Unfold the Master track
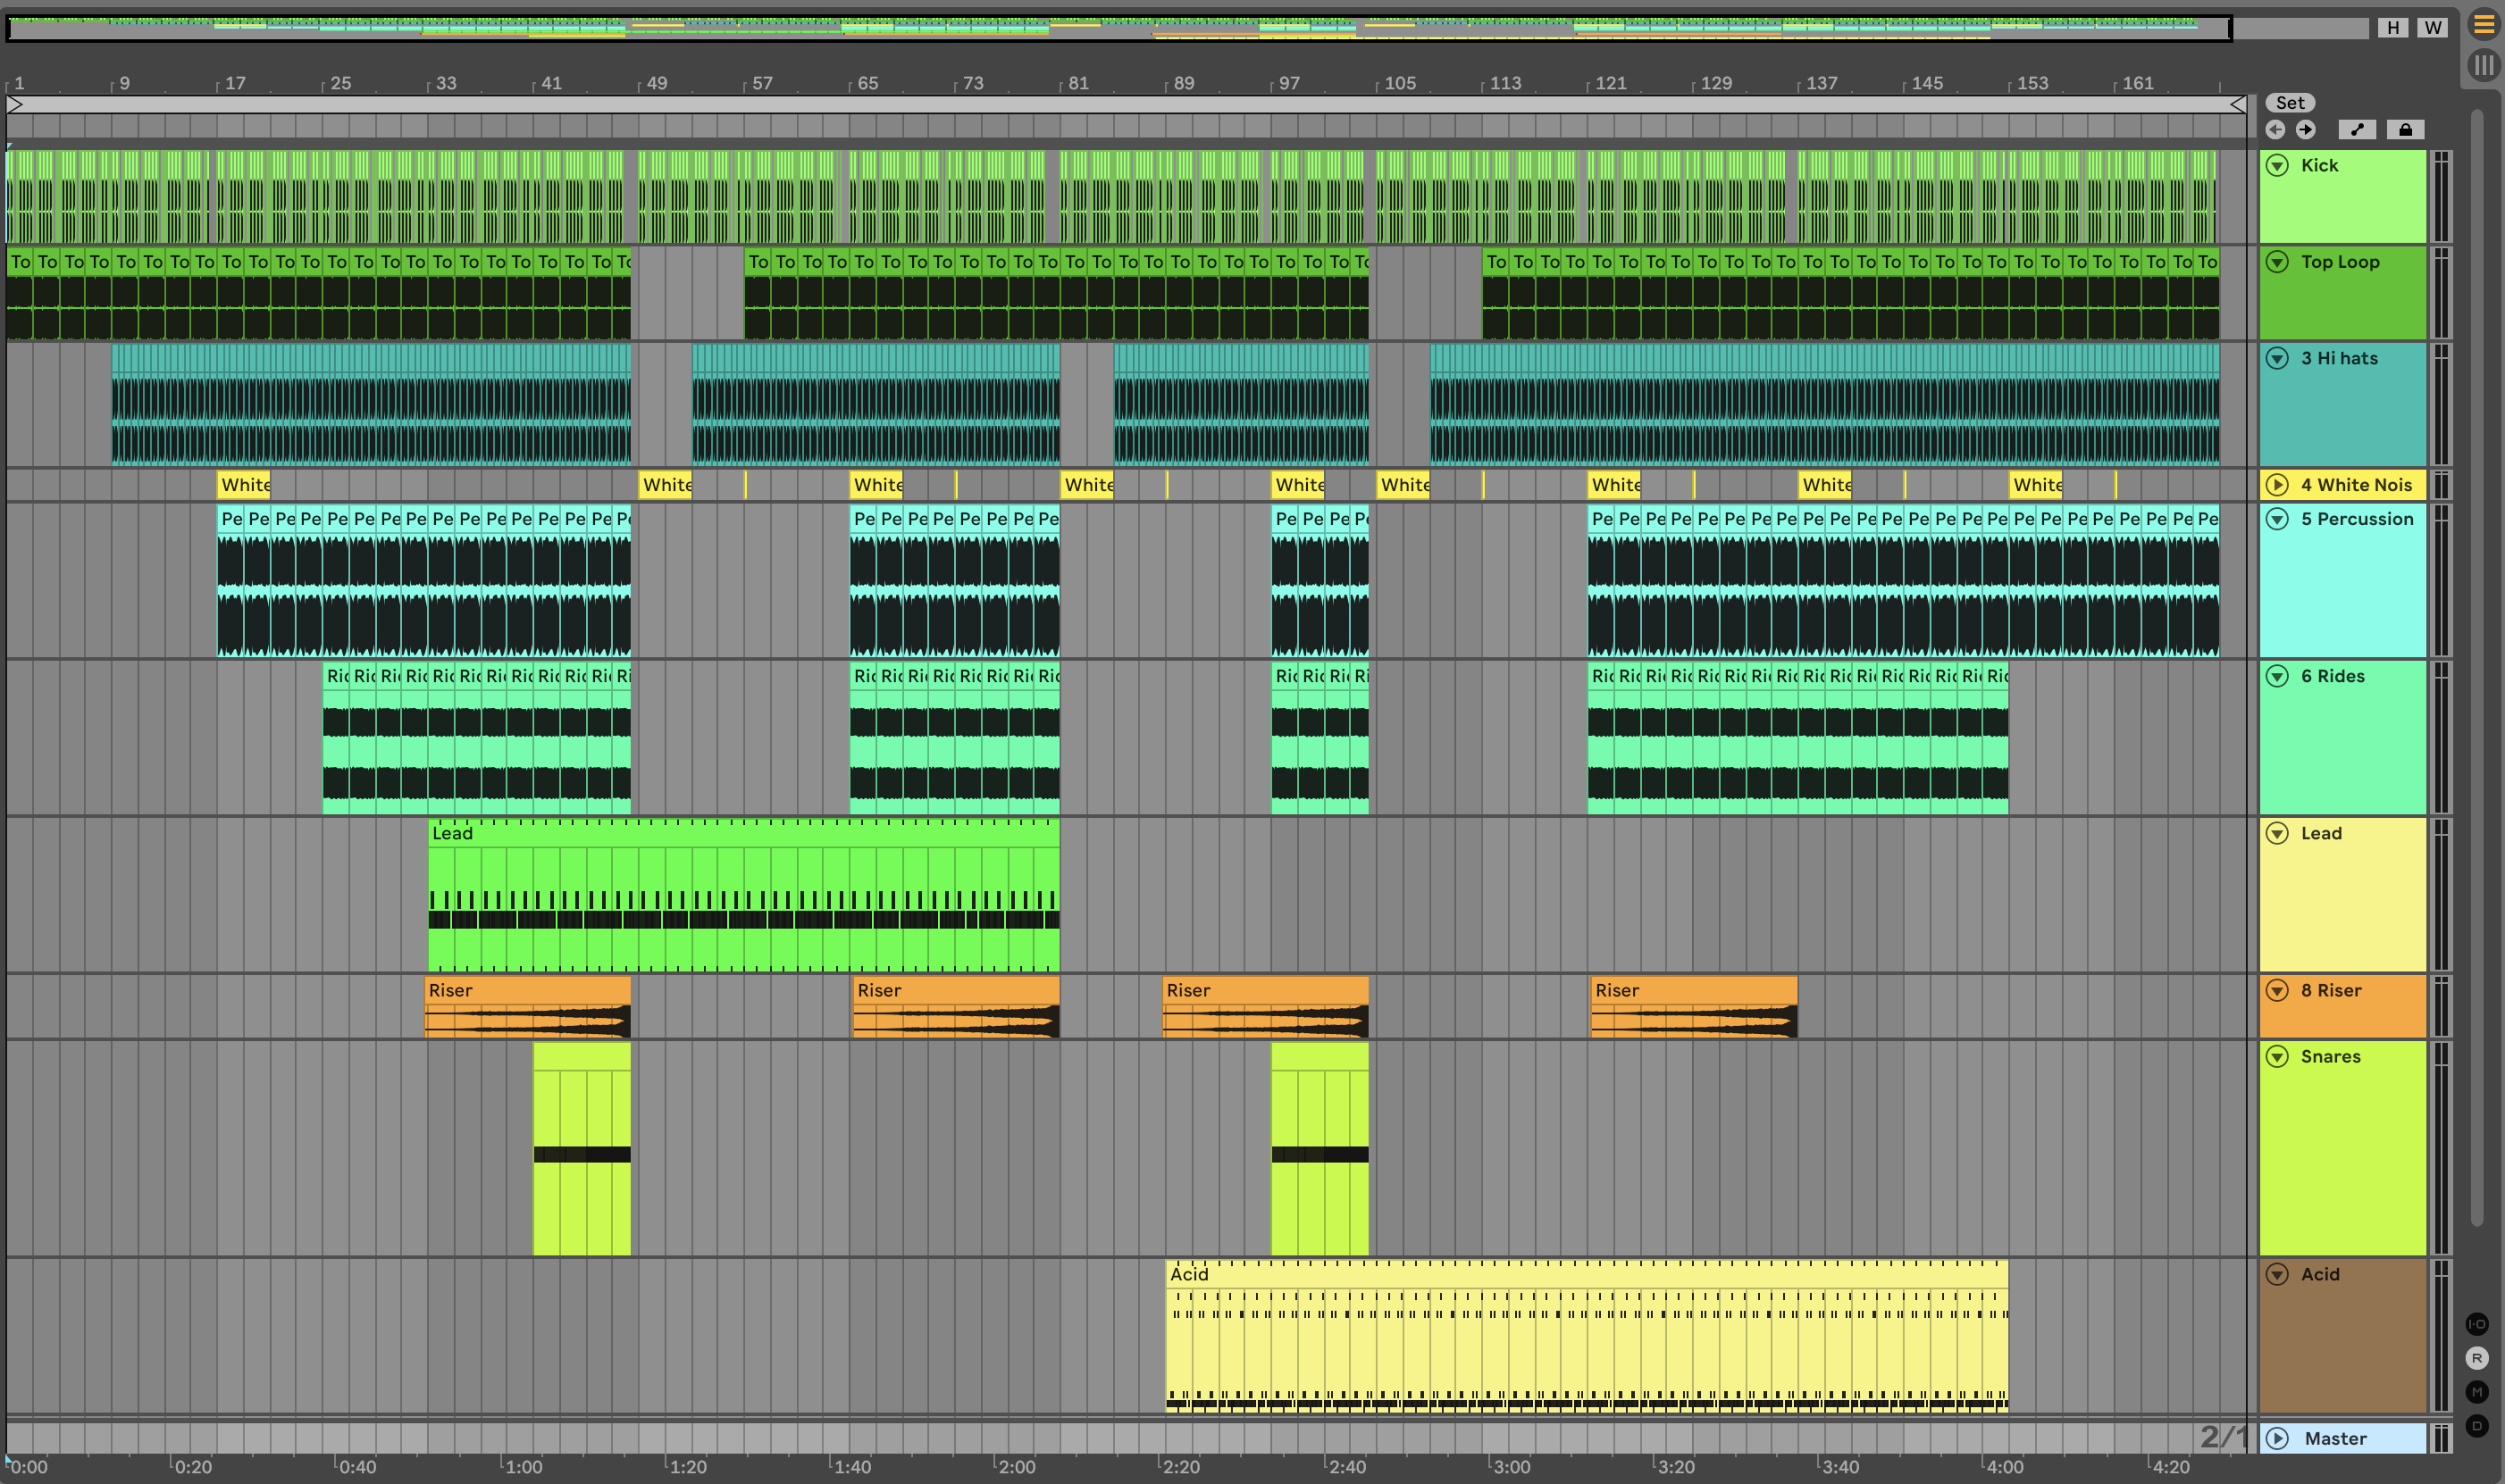Screen dimensions: 2505x1484 tap(2278, 1439)
